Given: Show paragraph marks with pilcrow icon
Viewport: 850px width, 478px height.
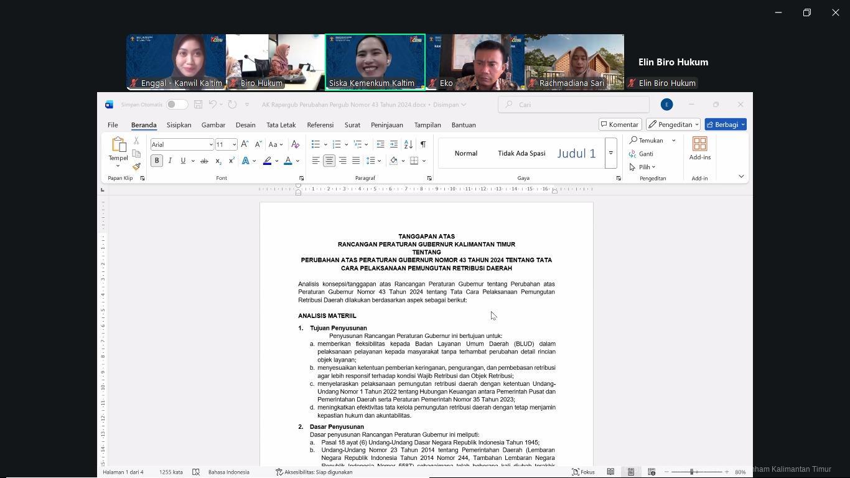Looking at the screenshot, I should pyautogui.click(x=423, y=144).
